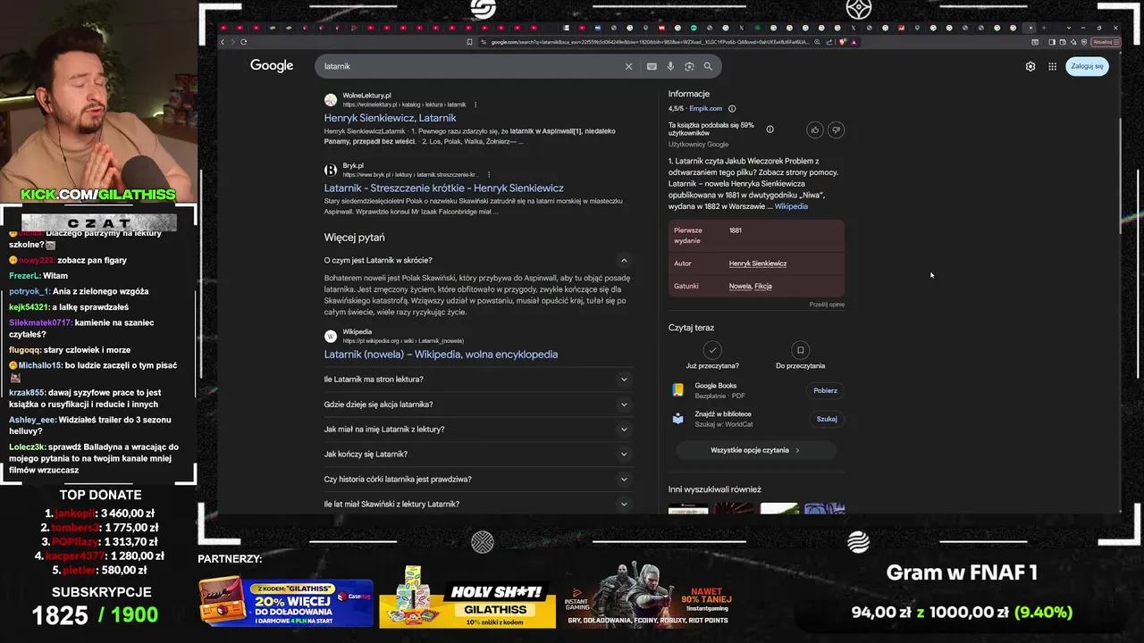This screenshot has width=1144, height=643.
Task: Click 'Więcej pytań' section heading
Action: (355, 238)
